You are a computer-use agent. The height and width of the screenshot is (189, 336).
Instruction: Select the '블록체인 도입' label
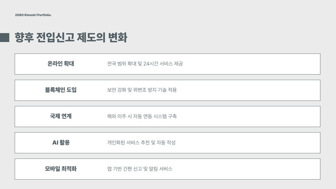[x=61, y=90]
